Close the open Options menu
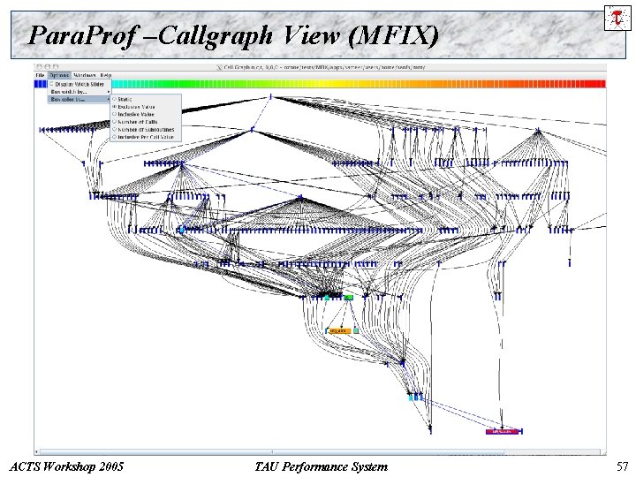636x477 pixels. tap(59, 75)
